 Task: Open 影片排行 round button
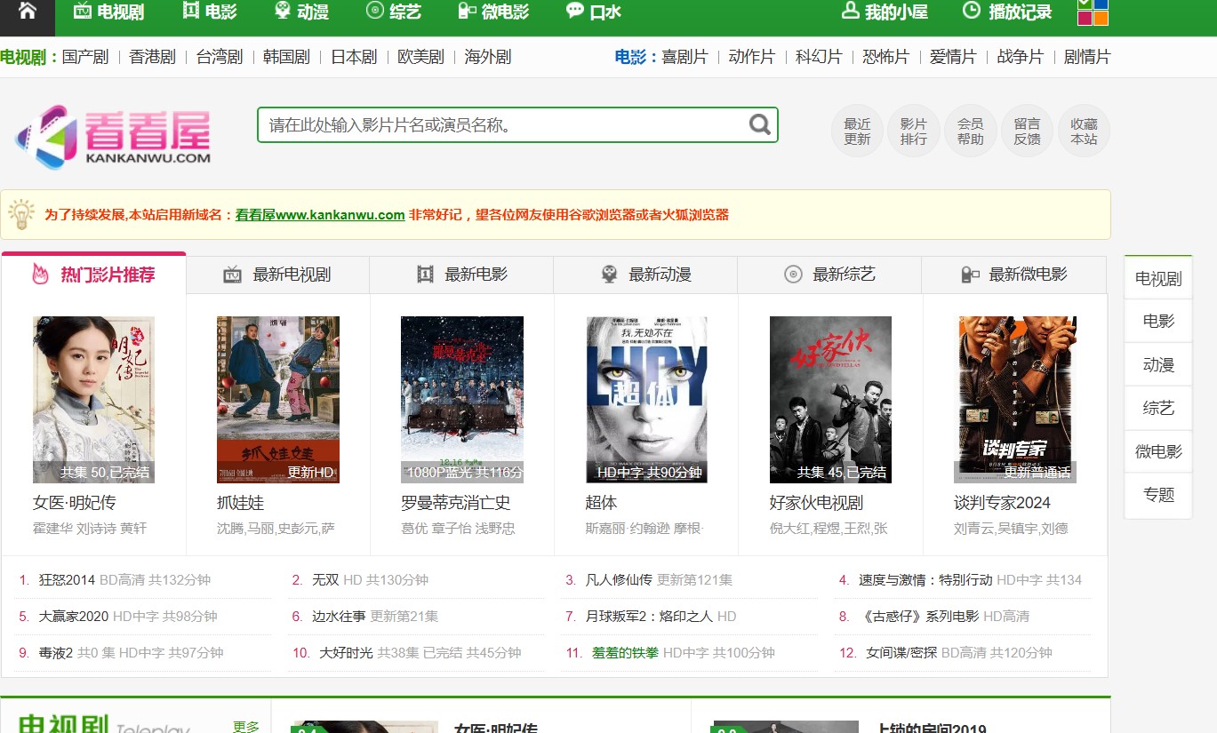pos(913,131)
